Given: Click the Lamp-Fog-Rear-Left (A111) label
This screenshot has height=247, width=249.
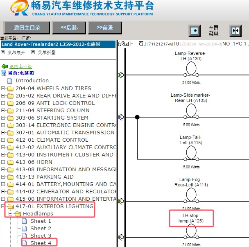Looking at the screenshot, I should [x=191, y=182].
